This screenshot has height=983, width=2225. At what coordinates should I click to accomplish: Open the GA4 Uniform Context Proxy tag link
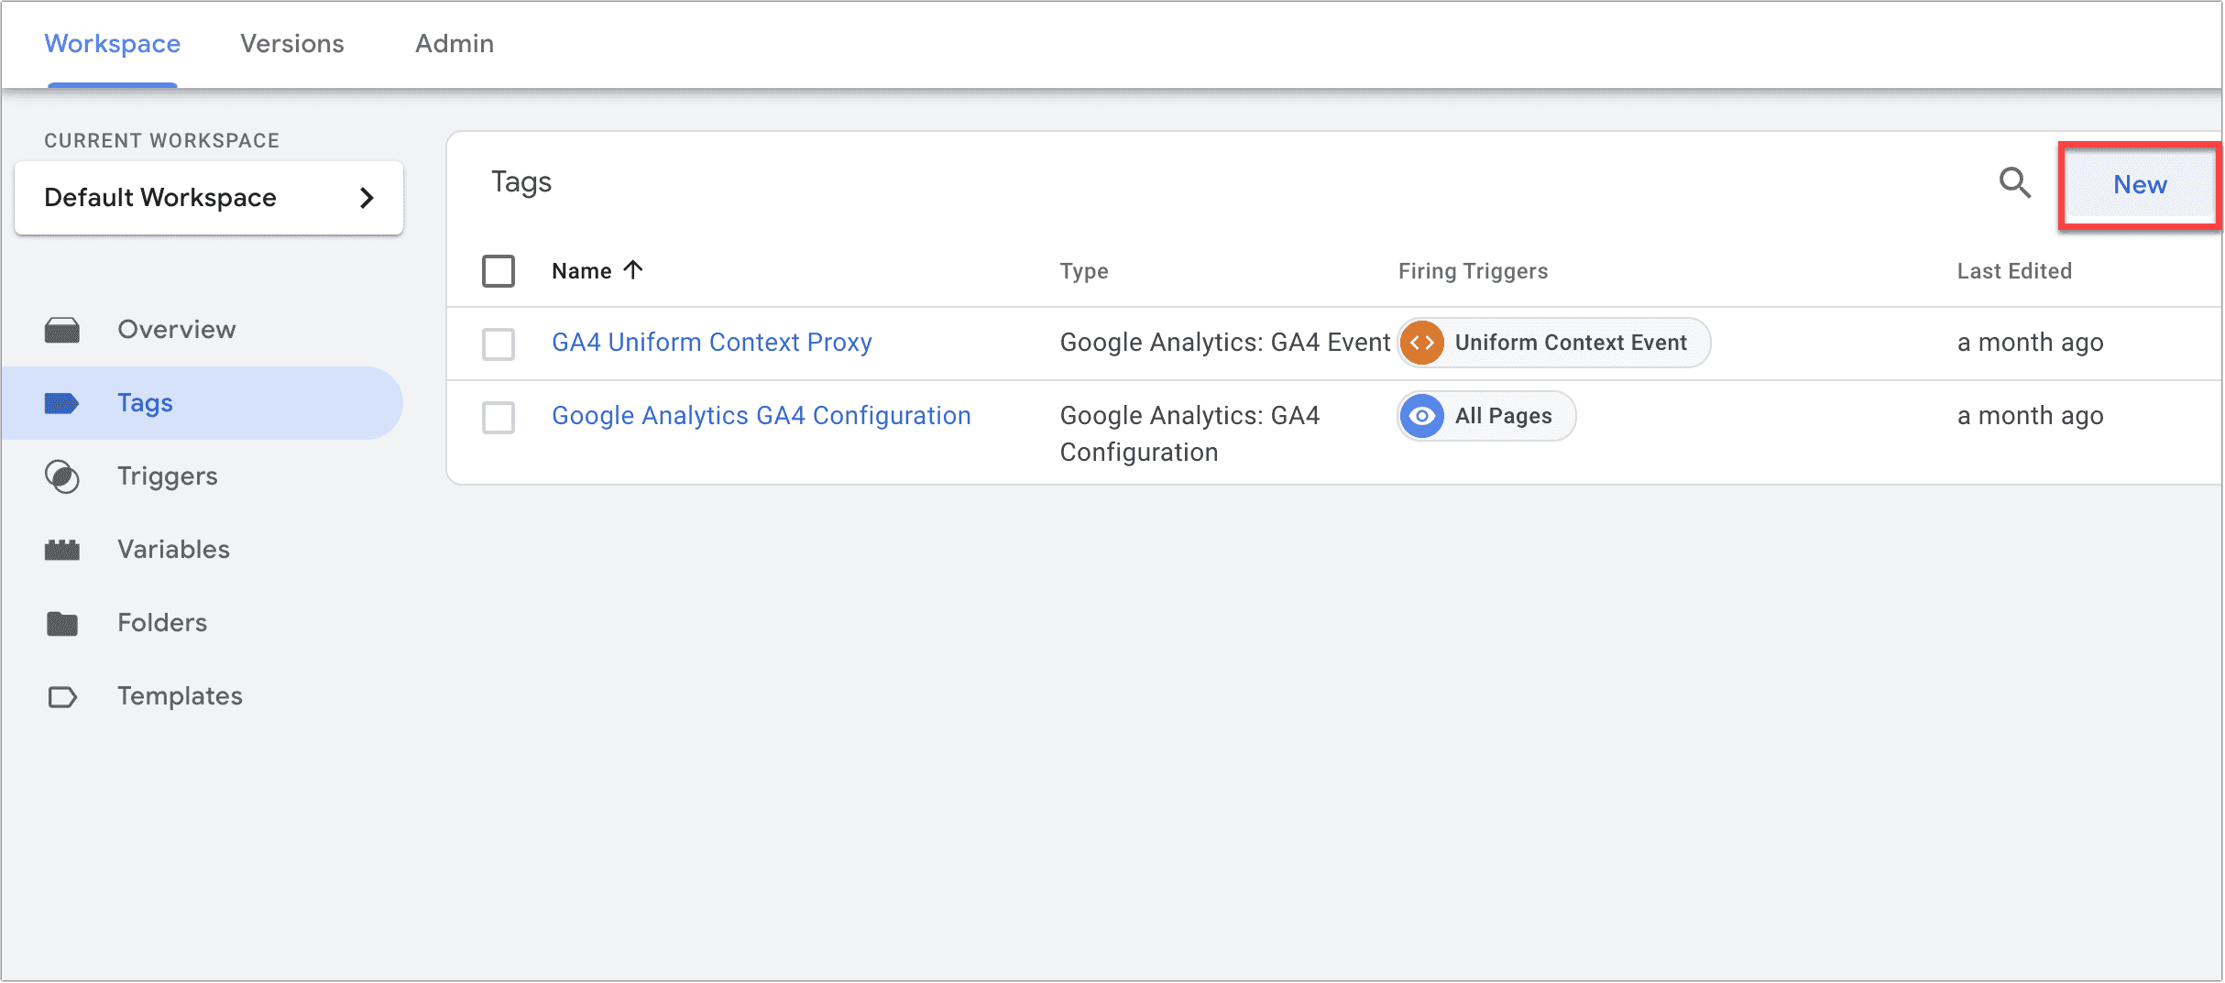tap(712, 343)
